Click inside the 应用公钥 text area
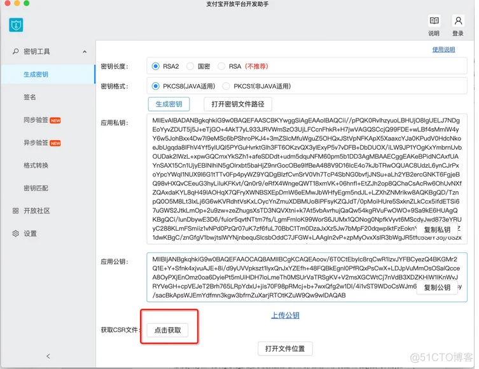This screenshot has width=479, height=369. click(x=307, y=277)
